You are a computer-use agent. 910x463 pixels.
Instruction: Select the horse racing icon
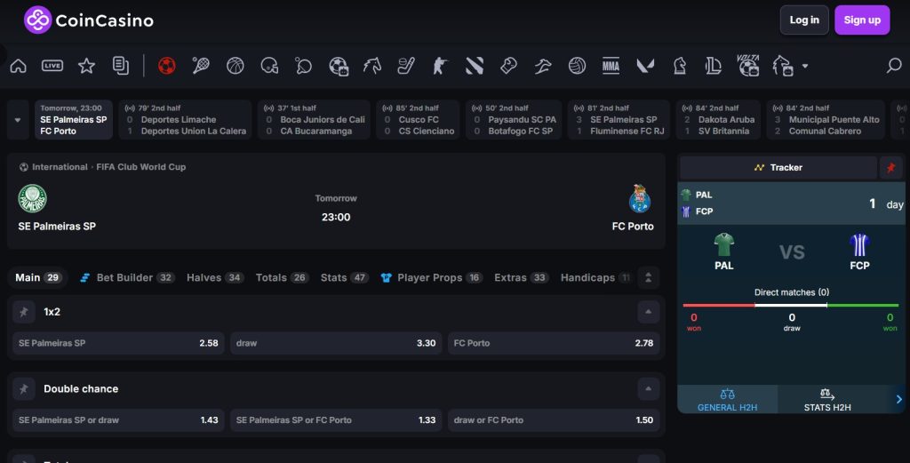point(372,66)
